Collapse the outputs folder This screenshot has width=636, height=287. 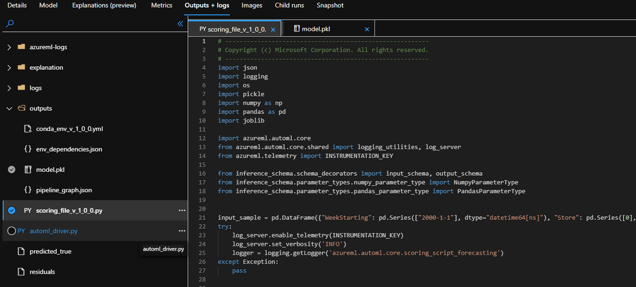(9, 108)
